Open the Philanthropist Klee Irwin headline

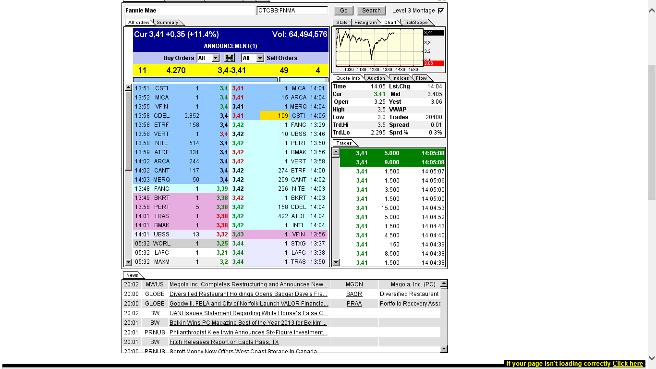(248, 332)
